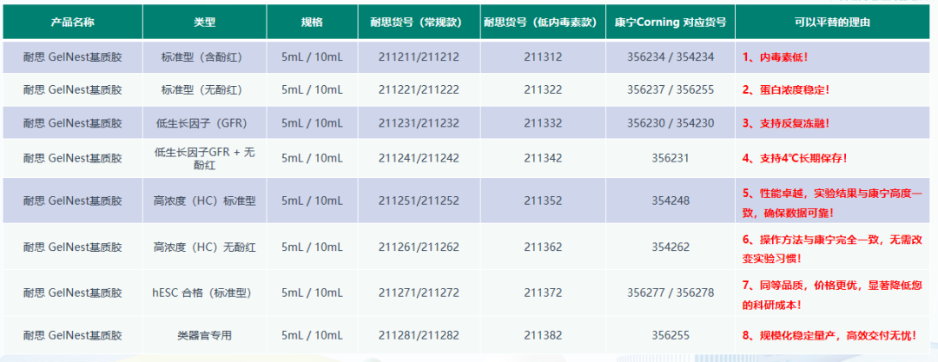Screen dimensions: 938x362
Task: Pick the low-endotoxin number 211372
Action: click(x=543, y=293)
